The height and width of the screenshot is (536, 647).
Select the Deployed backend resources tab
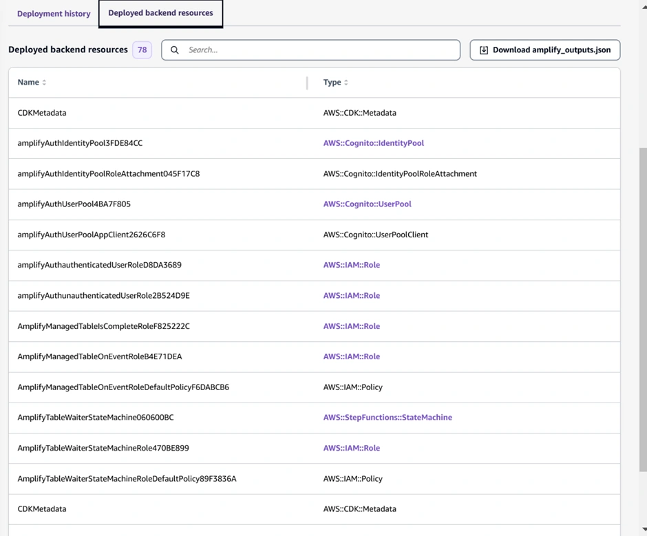tap(160, 13)
